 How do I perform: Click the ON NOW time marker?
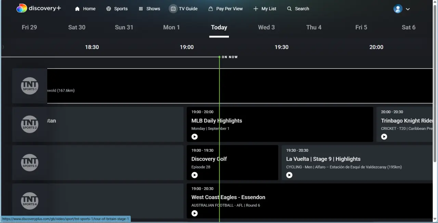(x=230, y=57)
